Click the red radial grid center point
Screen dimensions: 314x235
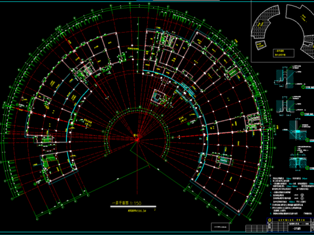click(137, 140)
